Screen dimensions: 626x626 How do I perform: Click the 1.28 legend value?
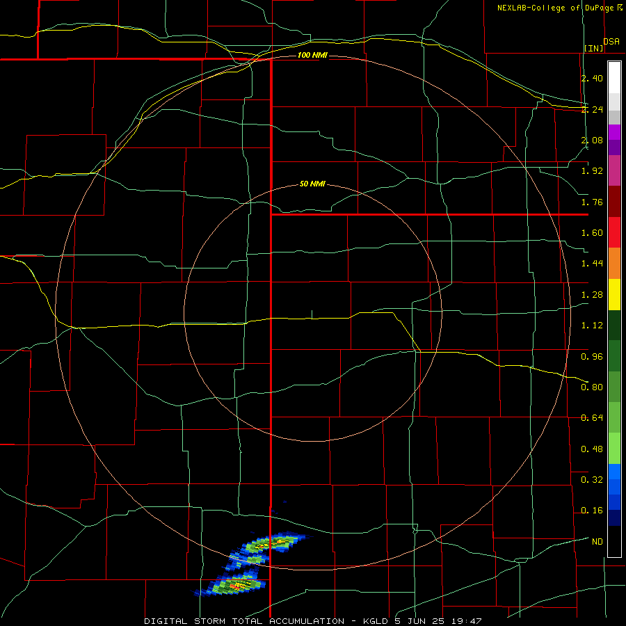592,295
